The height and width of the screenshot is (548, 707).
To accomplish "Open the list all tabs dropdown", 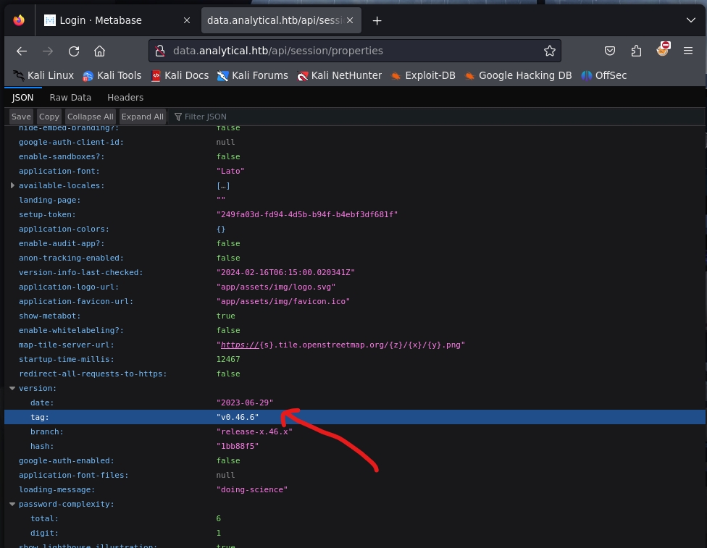I will (690, 20).
